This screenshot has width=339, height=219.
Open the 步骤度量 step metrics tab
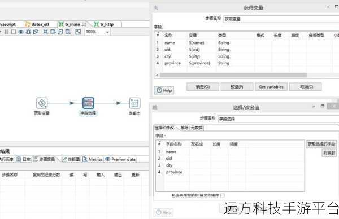click(44, 159)
